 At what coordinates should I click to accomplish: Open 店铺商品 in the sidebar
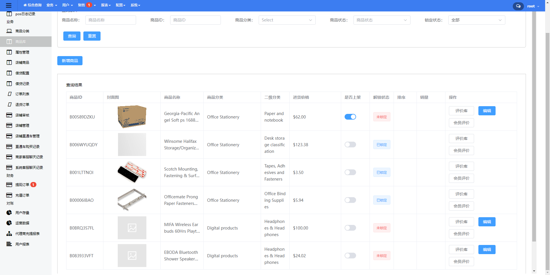coord(22,62)
